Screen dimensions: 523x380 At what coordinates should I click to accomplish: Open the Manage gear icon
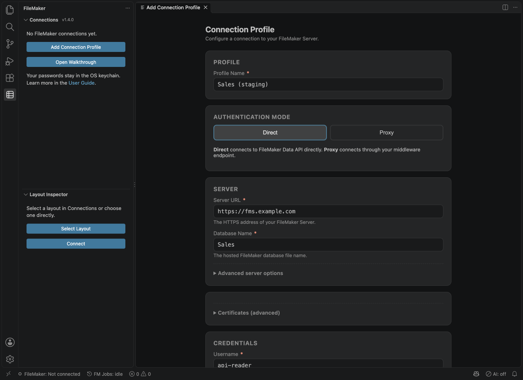click(10, 359)
